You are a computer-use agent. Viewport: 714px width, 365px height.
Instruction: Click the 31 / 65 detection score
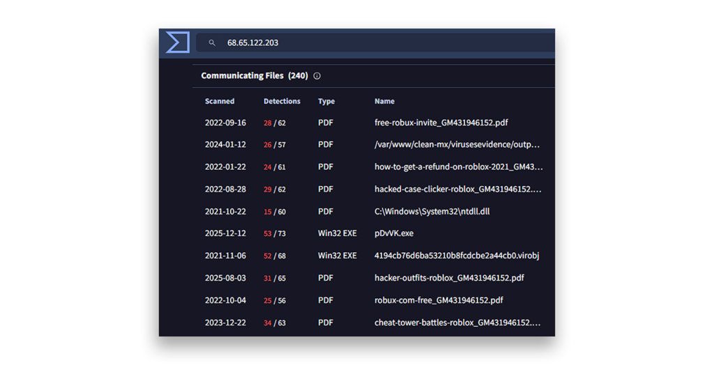[275, 278]
